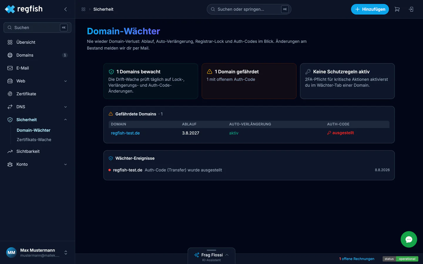Image resolution: width=423 pixels, height=264 pixels.
Task: Expand the Konto menu chevron
Action: [66, 164]
